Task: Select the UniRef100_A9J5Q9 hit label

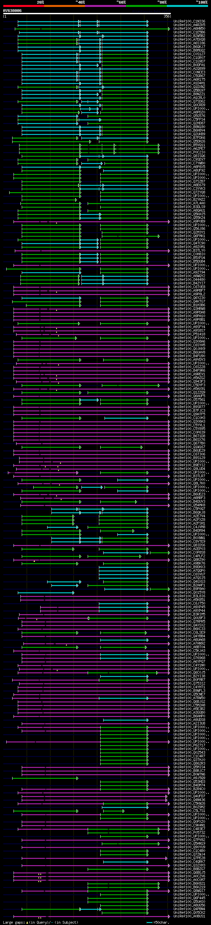Action: click(189, 778)
